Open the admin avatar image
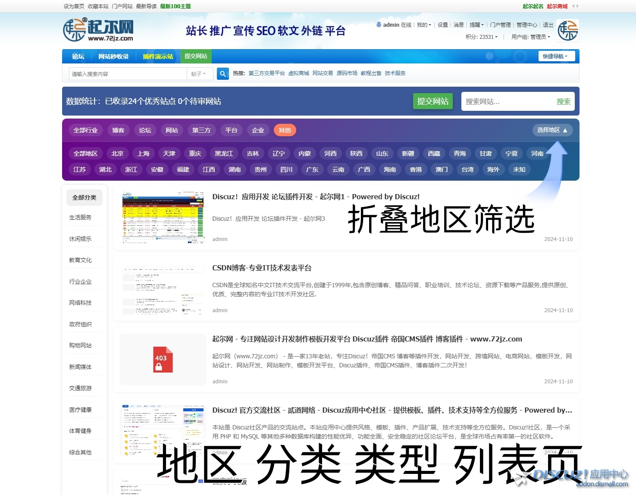This screenshot has width=636, height=495. [567, 31]
